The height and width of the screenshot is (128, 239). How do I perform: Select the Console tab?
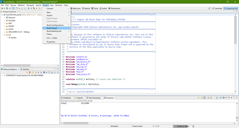110,98
